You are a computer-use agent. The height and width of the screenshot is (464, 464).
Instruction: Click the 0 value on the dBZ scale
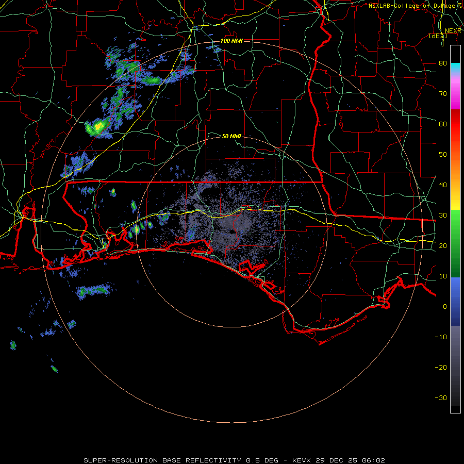pyautogui.click(x=445, y=307)
